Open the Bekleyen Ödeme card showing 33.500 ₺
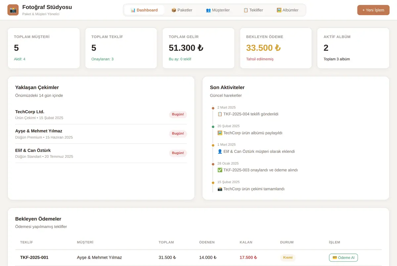 coord(276,48)
